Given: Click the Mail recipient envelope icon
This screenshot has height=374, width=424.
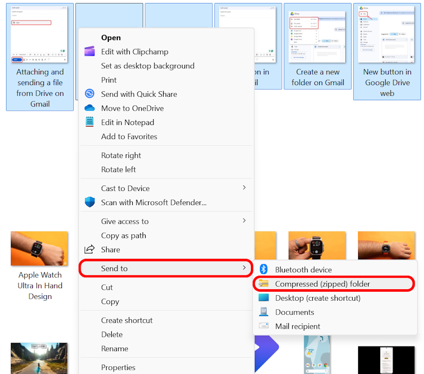Looking at the screenshot, I should (x=263, y=325).
